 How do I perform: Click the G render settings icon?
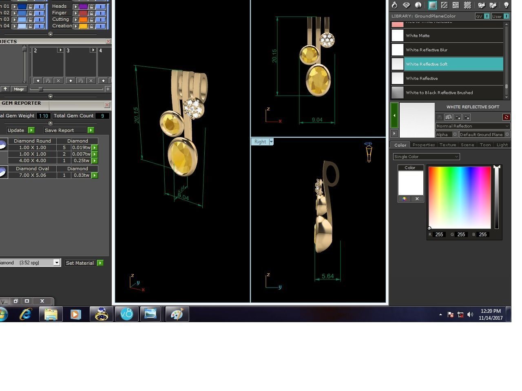tap(482, 5)
